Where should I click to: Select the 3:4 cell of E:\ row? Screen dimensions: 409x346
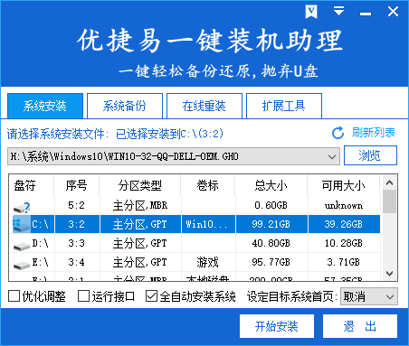tap(76, 262)
